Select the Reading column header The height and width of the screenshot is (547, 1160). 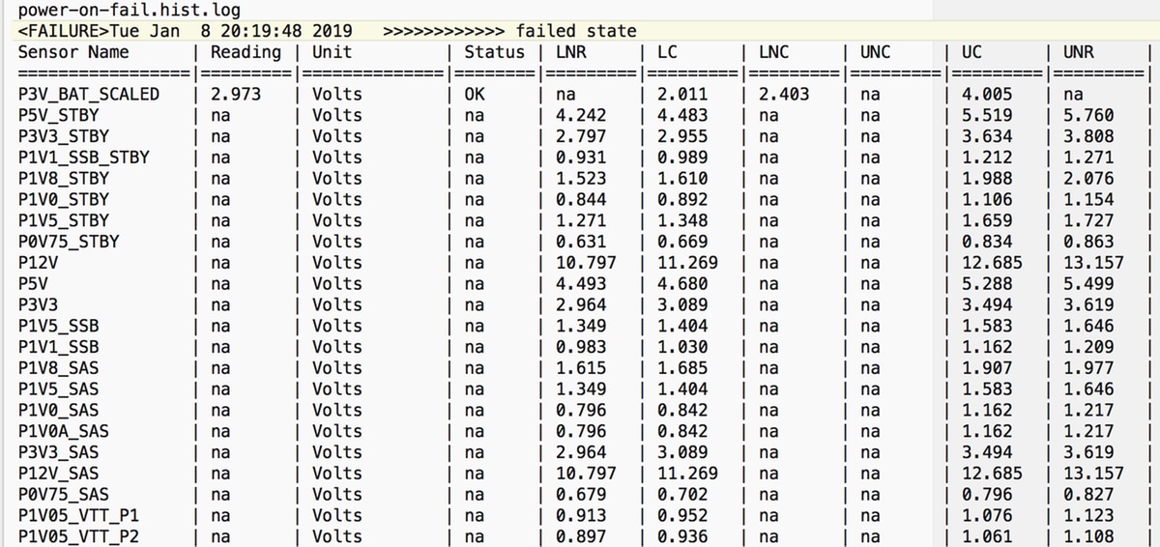pyautogui.click(x=246, y=51)
